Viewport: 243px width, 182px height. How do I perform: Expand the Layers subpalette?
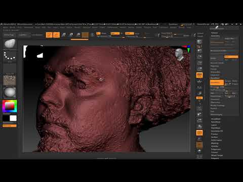click(214, 125)
